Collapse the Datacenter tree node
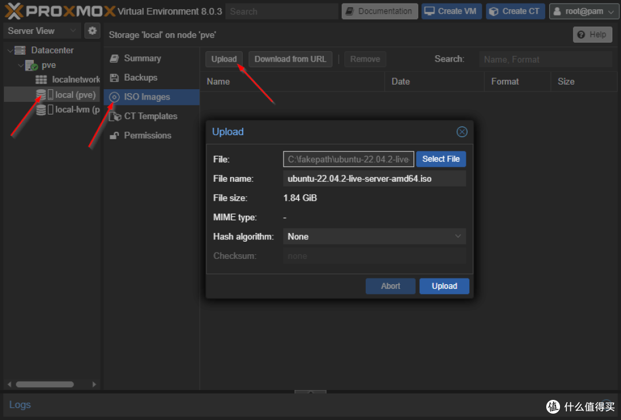621x420 pixels. pyautogui.click(x=10, y=50)
